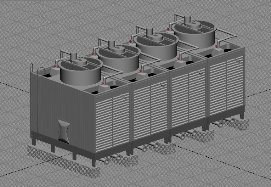Click the outlet pipes under the leftmost cell
Screen dimensions: 271x187
111,159
